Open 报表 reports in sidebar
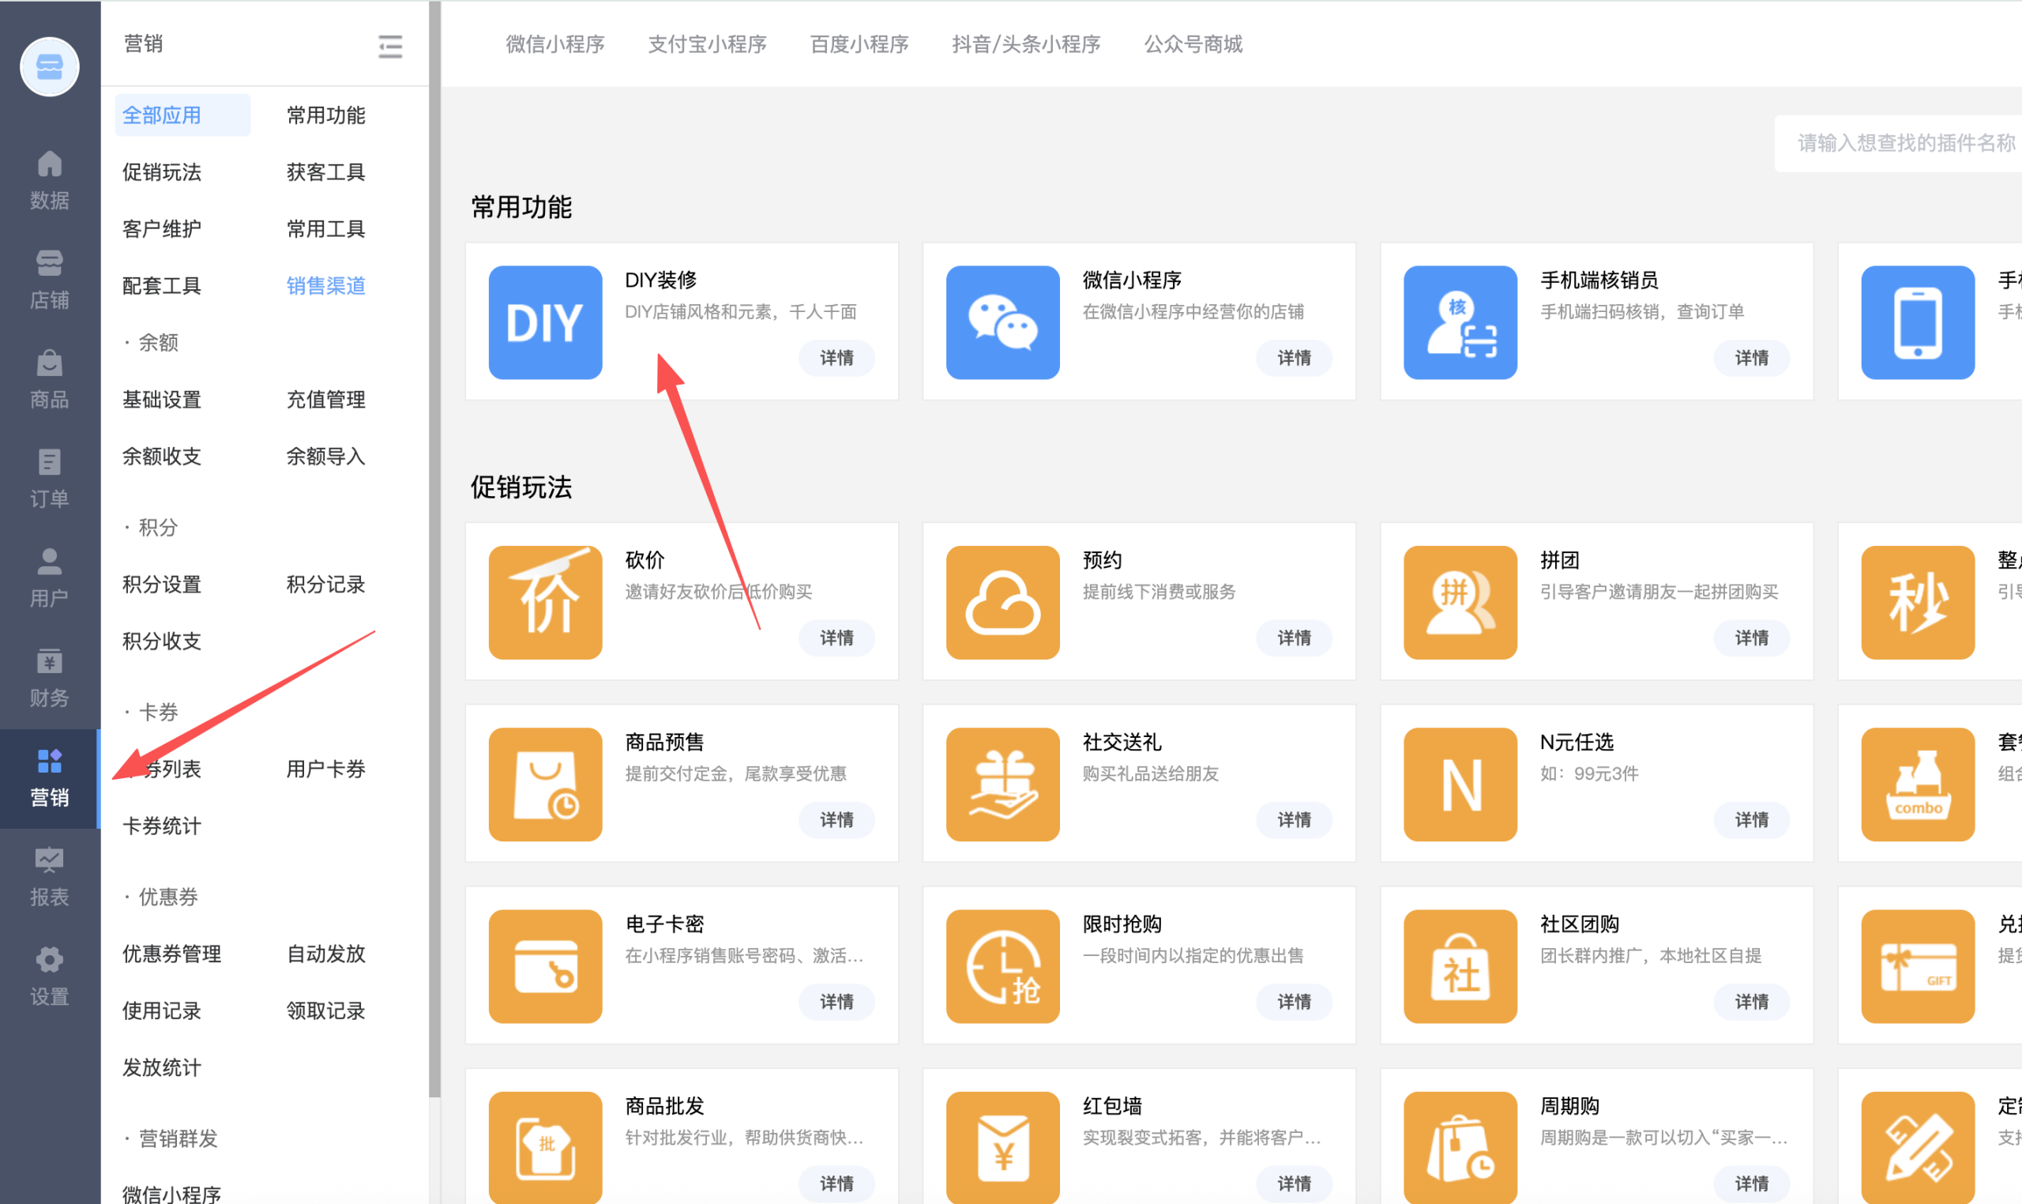Screen dimensions: 2022x1204 [50, 876]
